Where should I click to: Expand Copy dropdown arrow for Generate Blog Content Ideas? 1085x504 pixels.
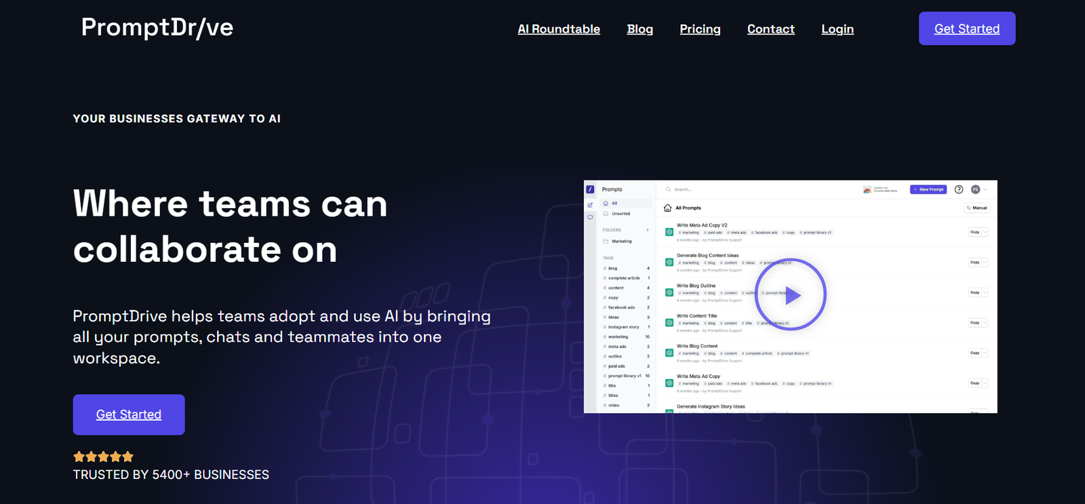tap(985, 263)
